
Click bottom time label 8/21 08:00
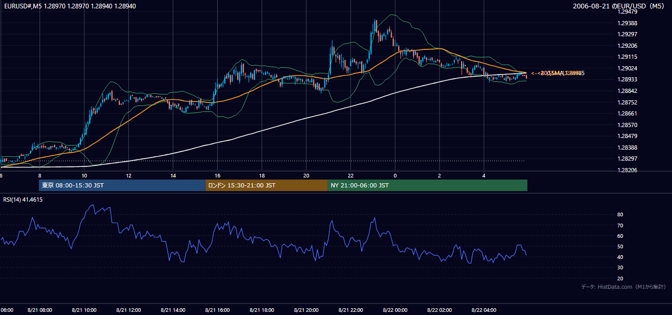coord(39,310)
